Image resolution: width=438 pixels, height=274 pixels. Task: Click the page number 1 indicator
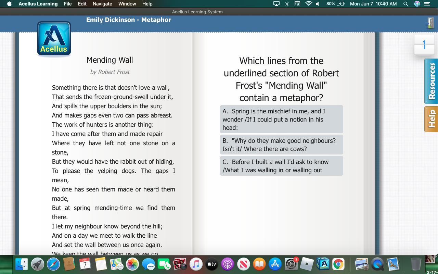coord(424,45)
